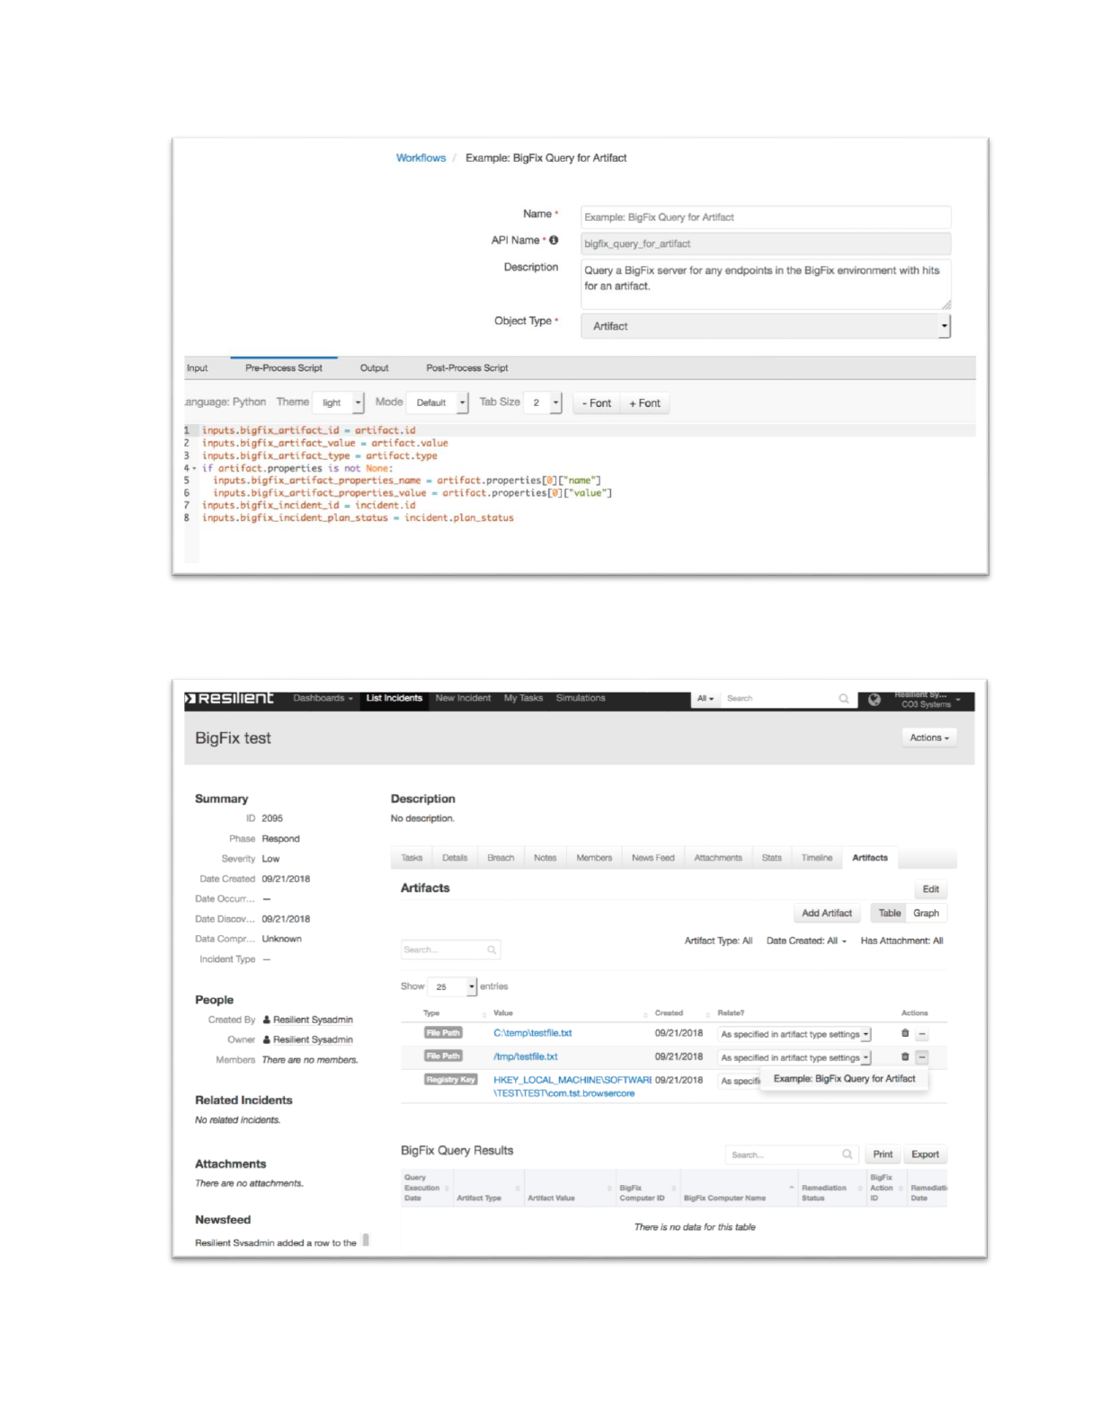Open the /tmp/testfile.txt artifact link
The width and height of the screenshot is (1100, 1423).
[526, 1056]
